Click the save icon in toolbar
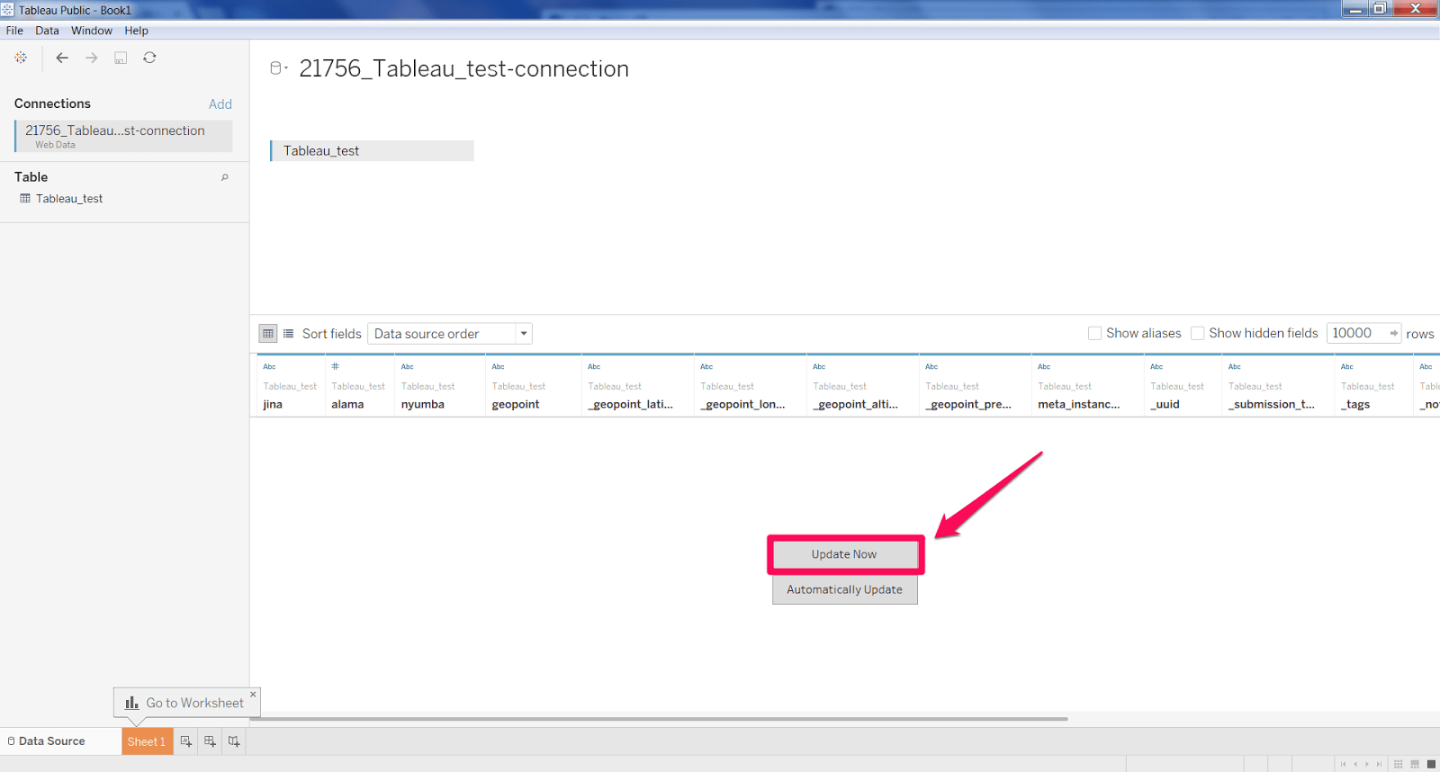This screenshot has height=772, width=1440. pyautogui.click(x=121, y=58)
